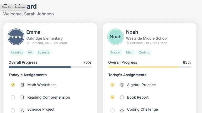This screenshot has height=113, width=202.
Task: Open Emma's circular avatar
Action: tap(16, 37)
